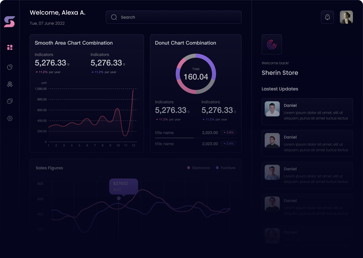
Task: Click the pink S logo in sidebar
Action: [10, 22]
